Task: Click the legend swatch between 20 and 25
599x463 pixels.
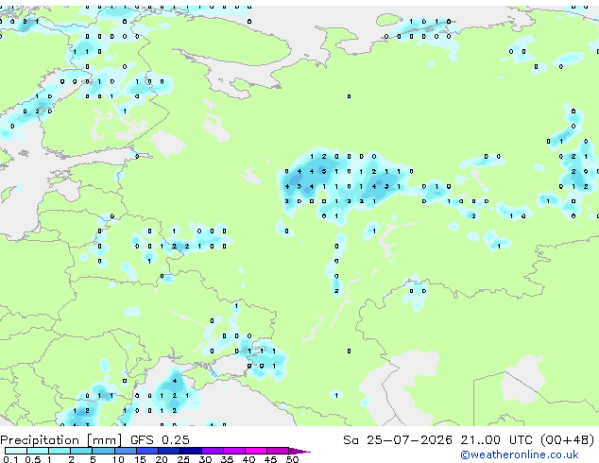Action: point(168,451)
